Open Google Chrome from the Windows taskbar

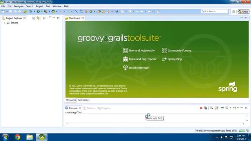tap(18, 137)
